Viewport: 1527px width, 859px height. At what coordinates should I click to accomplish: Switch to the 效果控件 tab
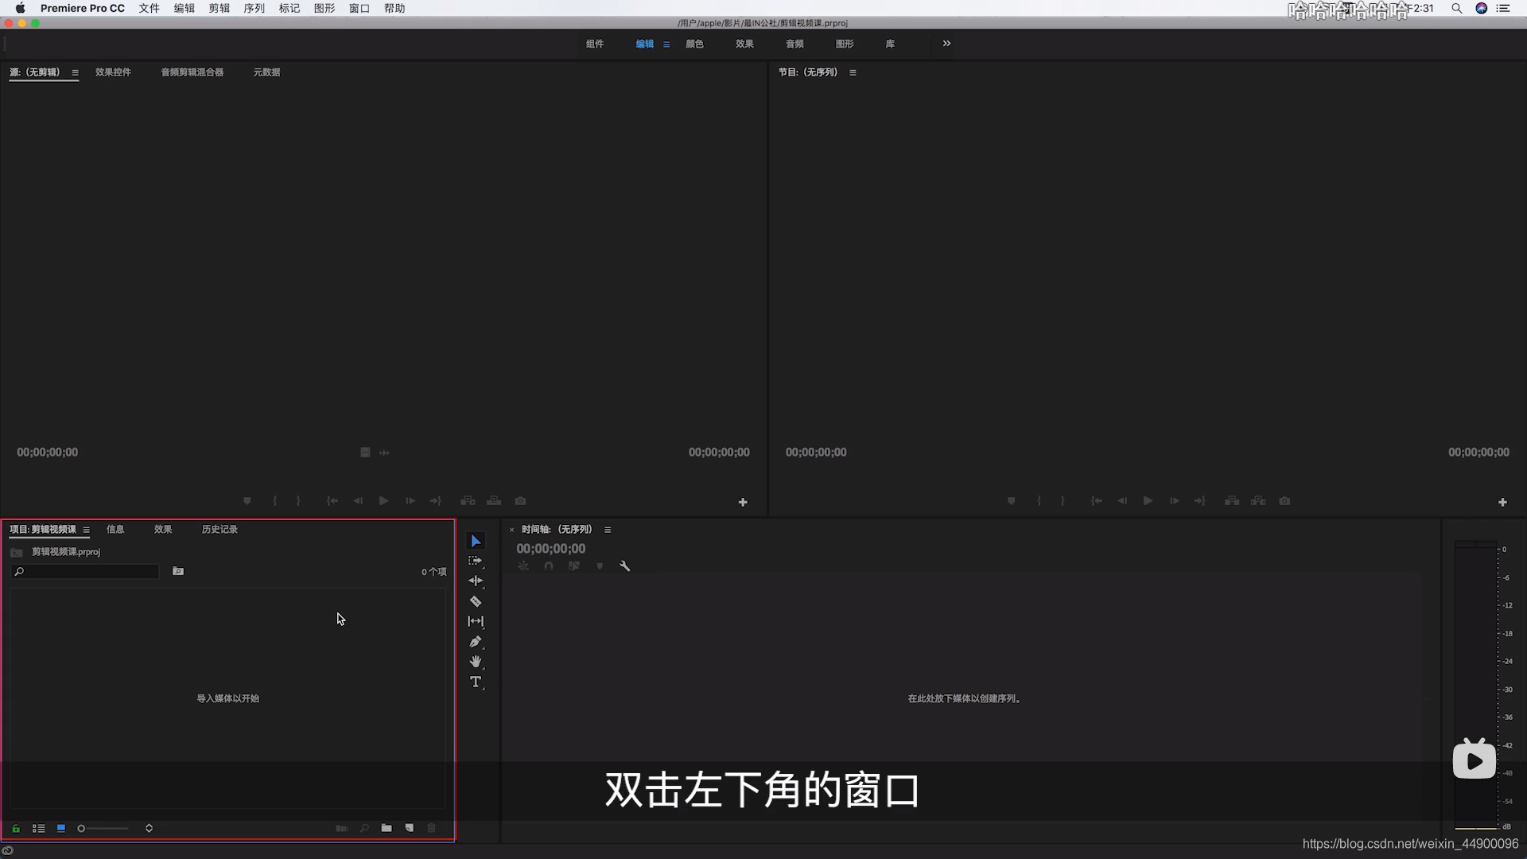point(113,72)
